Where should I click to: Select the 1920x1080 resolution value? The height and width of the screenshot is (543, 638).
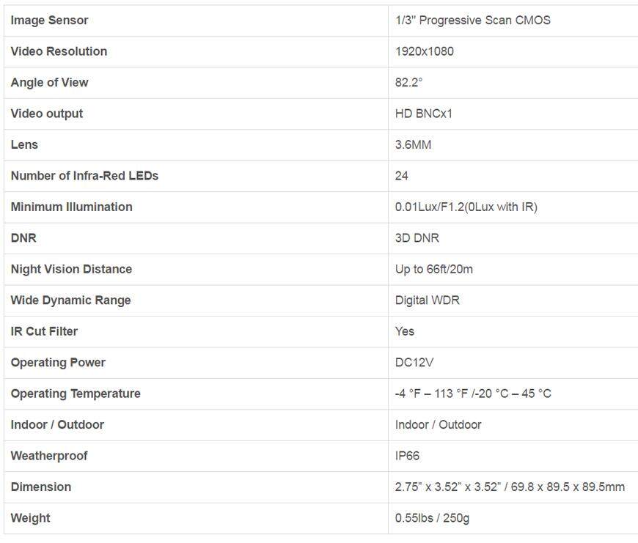click(x=424, y=51)
